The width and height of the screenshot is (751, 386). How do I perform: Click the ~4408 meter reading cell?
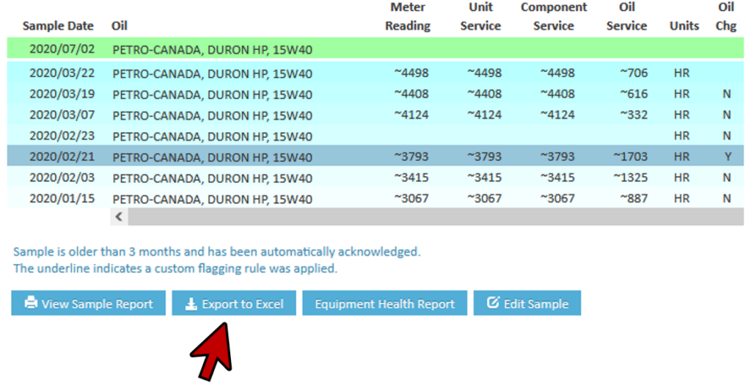click(x=411, y=94)
